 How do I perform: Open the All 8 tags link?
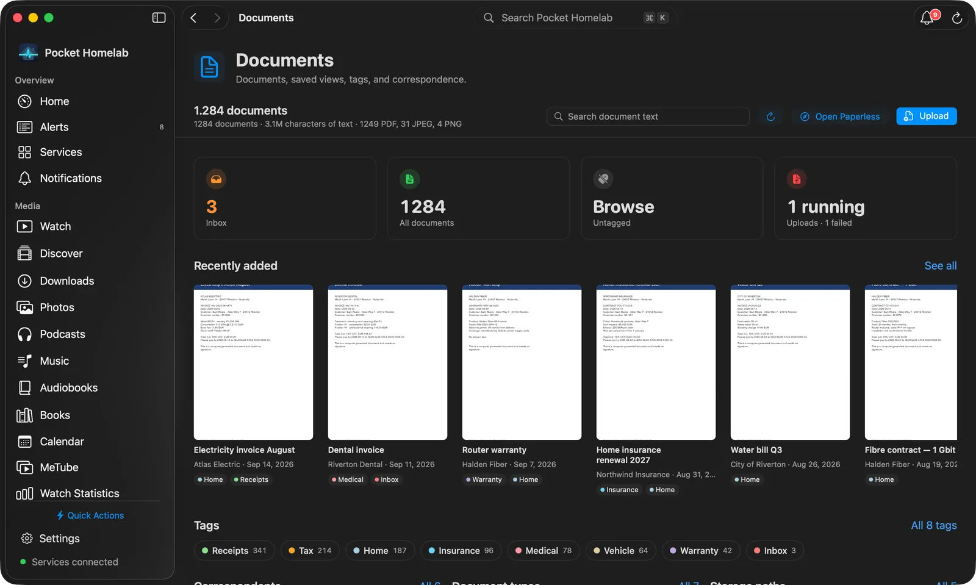tap(933, 525)
